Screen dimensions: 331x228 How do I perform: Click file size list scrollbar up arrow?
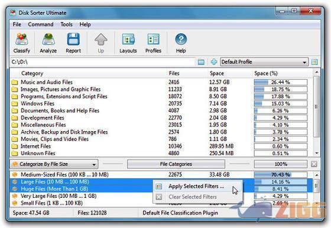[x=317, y=175]
